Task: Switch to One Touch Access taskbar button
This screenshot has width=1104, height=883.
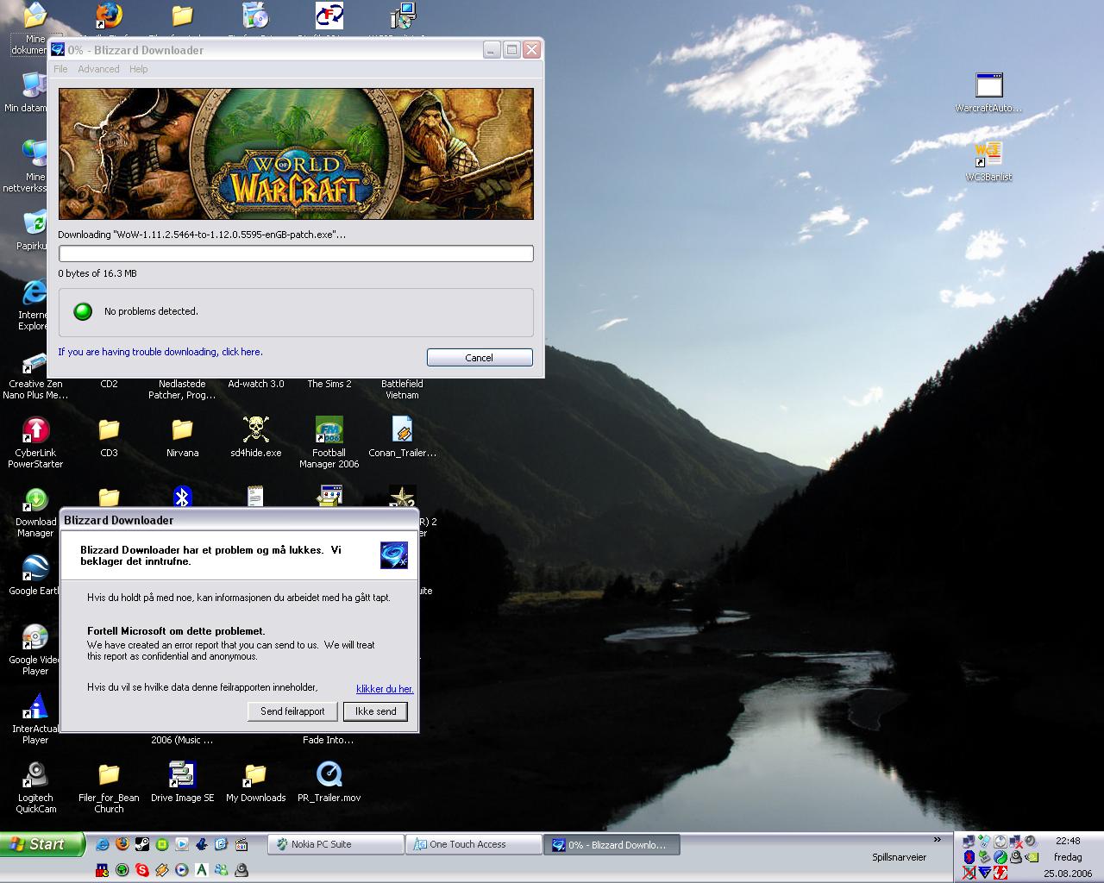Action: [x=474, y=845]
